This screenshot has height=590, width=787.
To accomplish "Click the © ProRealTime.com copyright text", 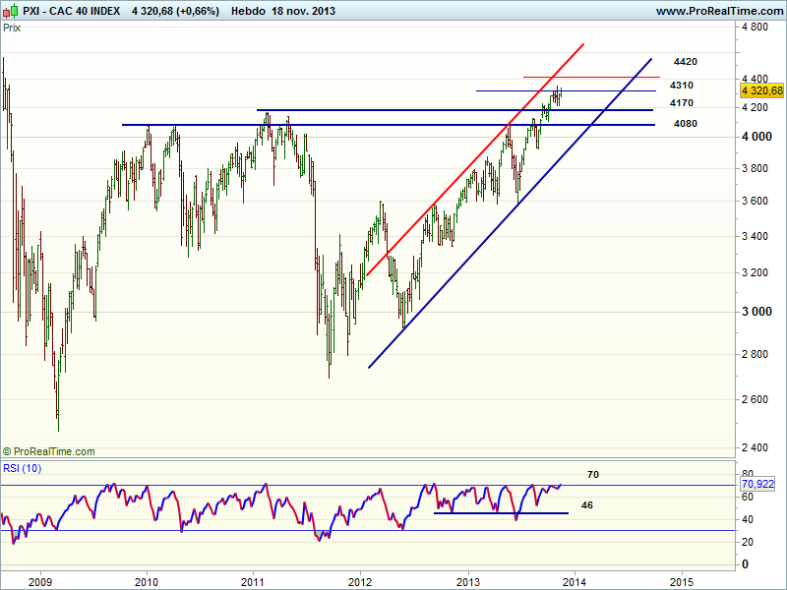I will [49, 451].
